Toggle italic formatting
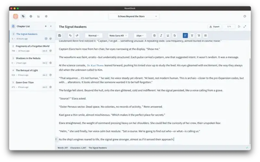The width and height of the screenshot is (260, 162). [161, 36]
